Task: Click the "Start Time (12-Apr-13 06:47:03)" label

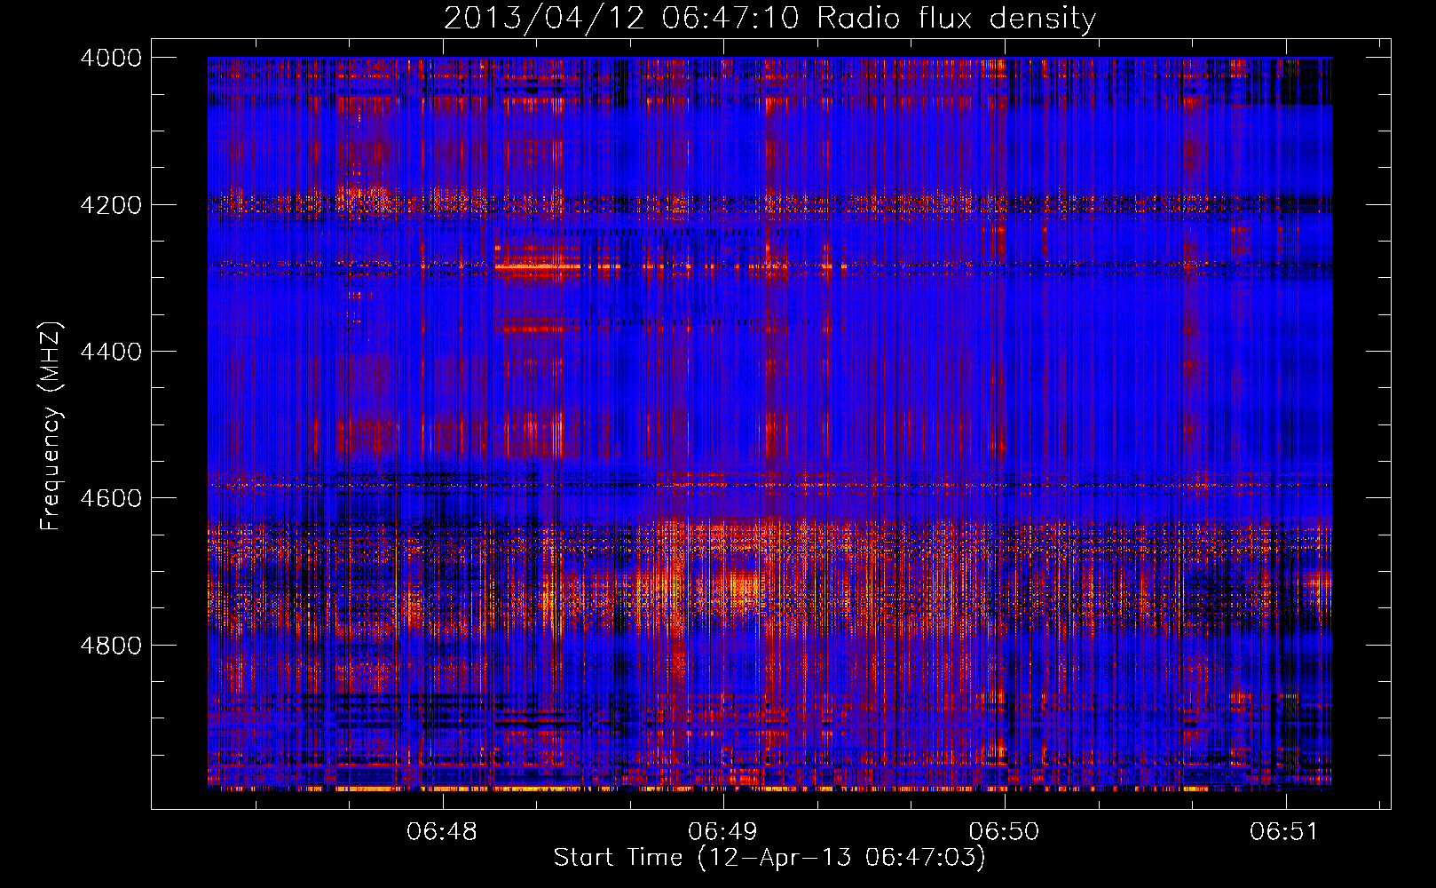Action: click(769, 858)
